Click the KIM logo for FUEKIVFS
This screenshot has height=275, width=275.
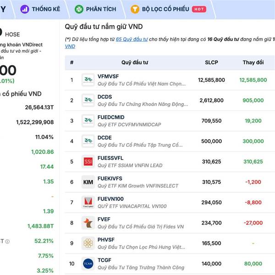coord(88,182)
